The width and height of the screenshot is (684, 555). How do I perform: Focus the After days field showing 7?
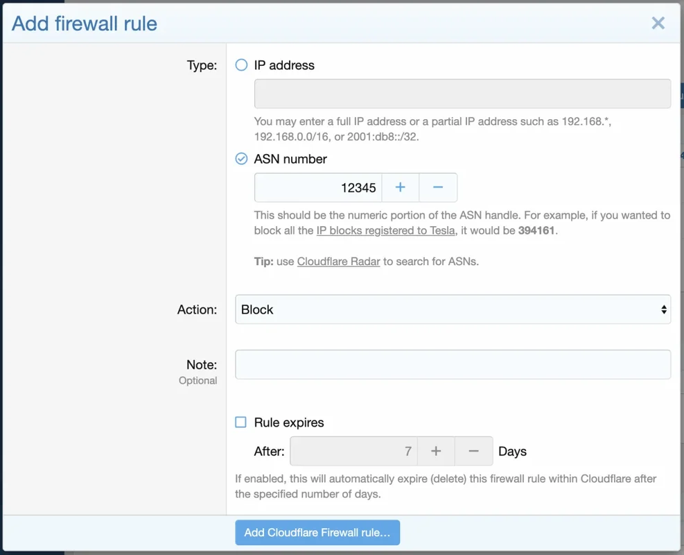(x=353, y=451)
